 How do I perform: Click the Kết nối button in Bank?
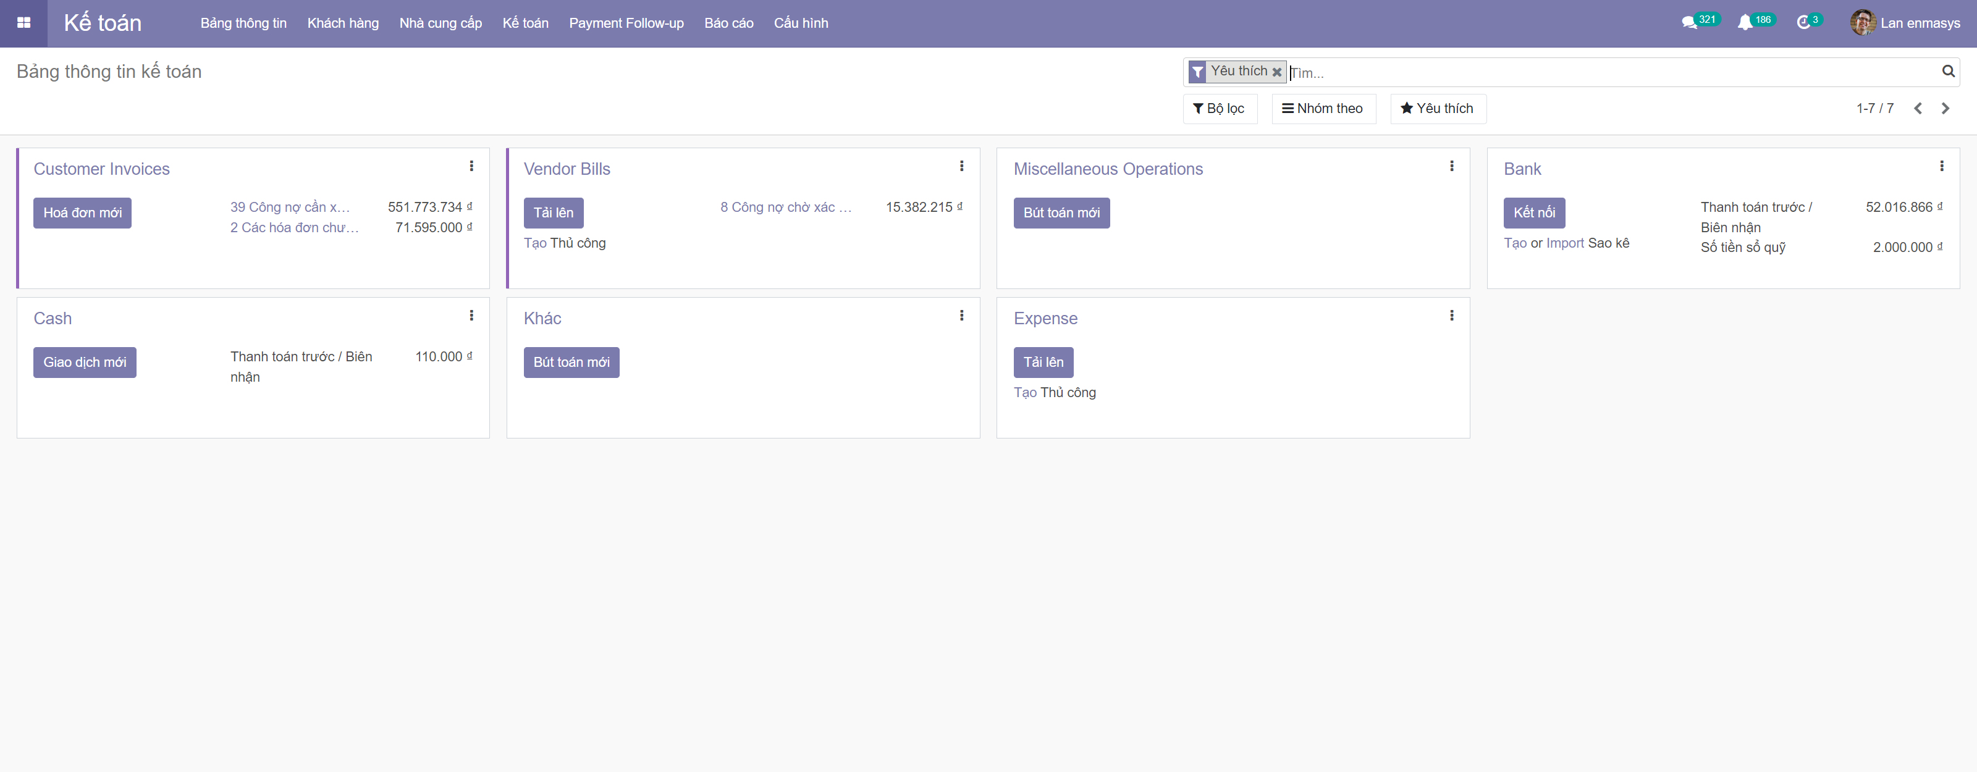pyautogui.click(x=1533, y=212)
